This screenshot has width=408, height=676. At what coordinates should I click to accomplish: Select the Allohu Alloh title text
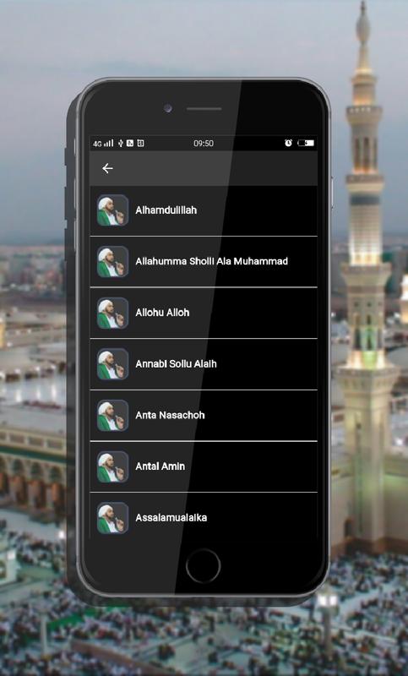(162, 313)
